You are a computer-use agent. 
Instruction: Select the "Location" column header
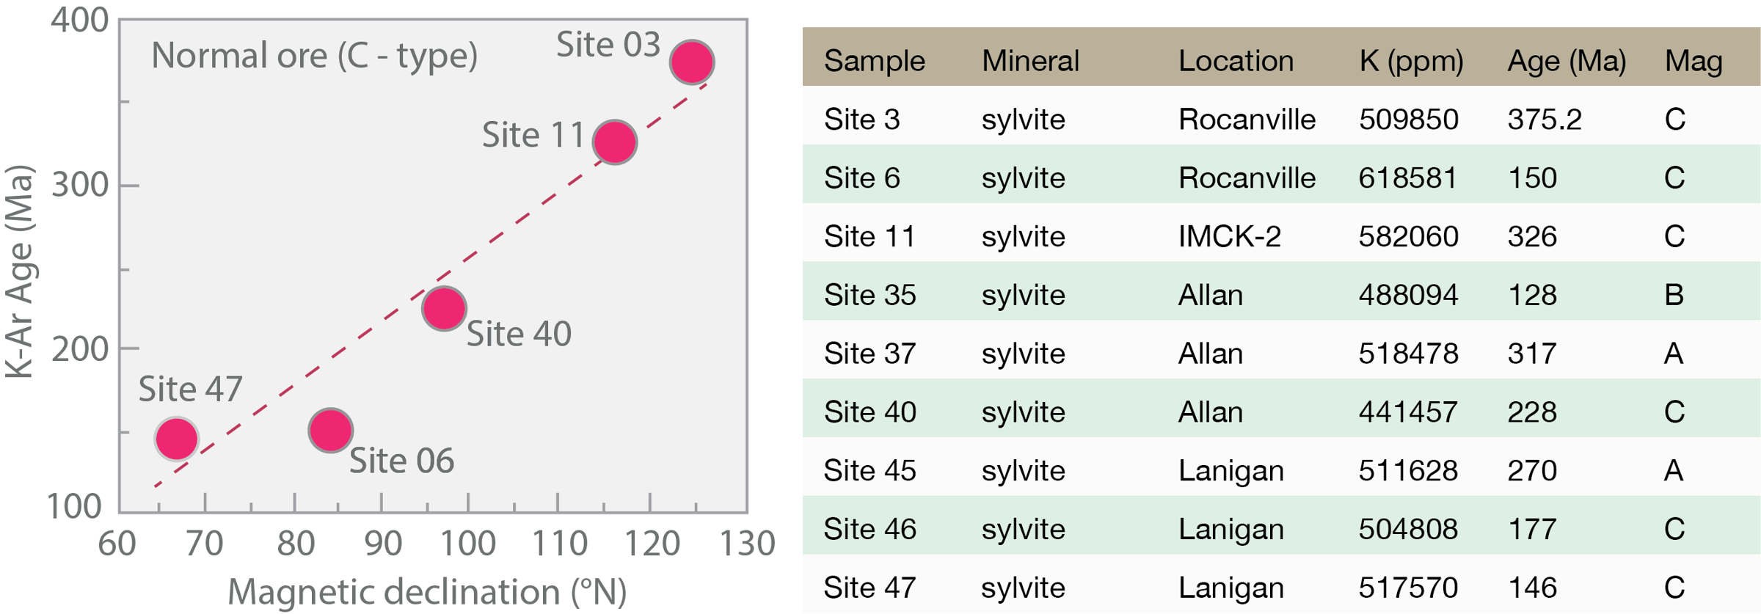(1236, 61)
